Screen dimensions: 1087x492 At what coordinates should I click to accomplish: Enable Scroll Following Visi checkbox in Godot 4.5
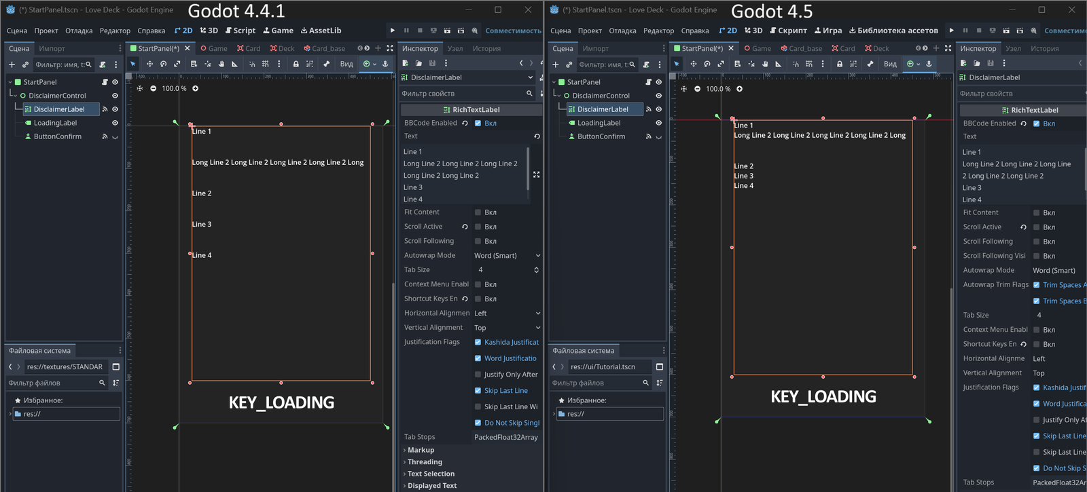click(x=1036, y=256)
